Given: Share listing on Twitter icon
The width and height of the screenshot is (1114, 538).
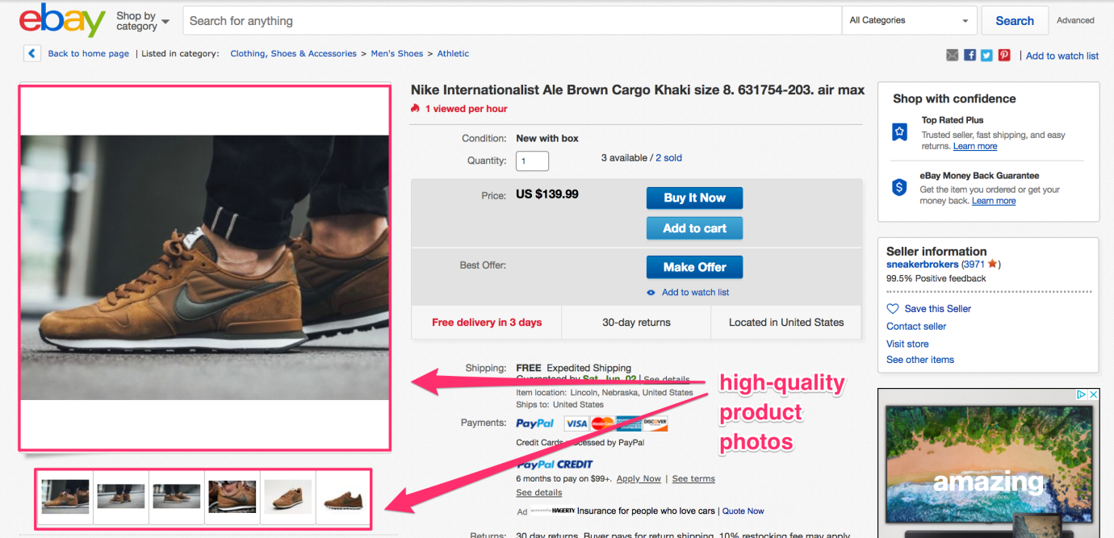Looking at the screenshot, I should 986,55.
